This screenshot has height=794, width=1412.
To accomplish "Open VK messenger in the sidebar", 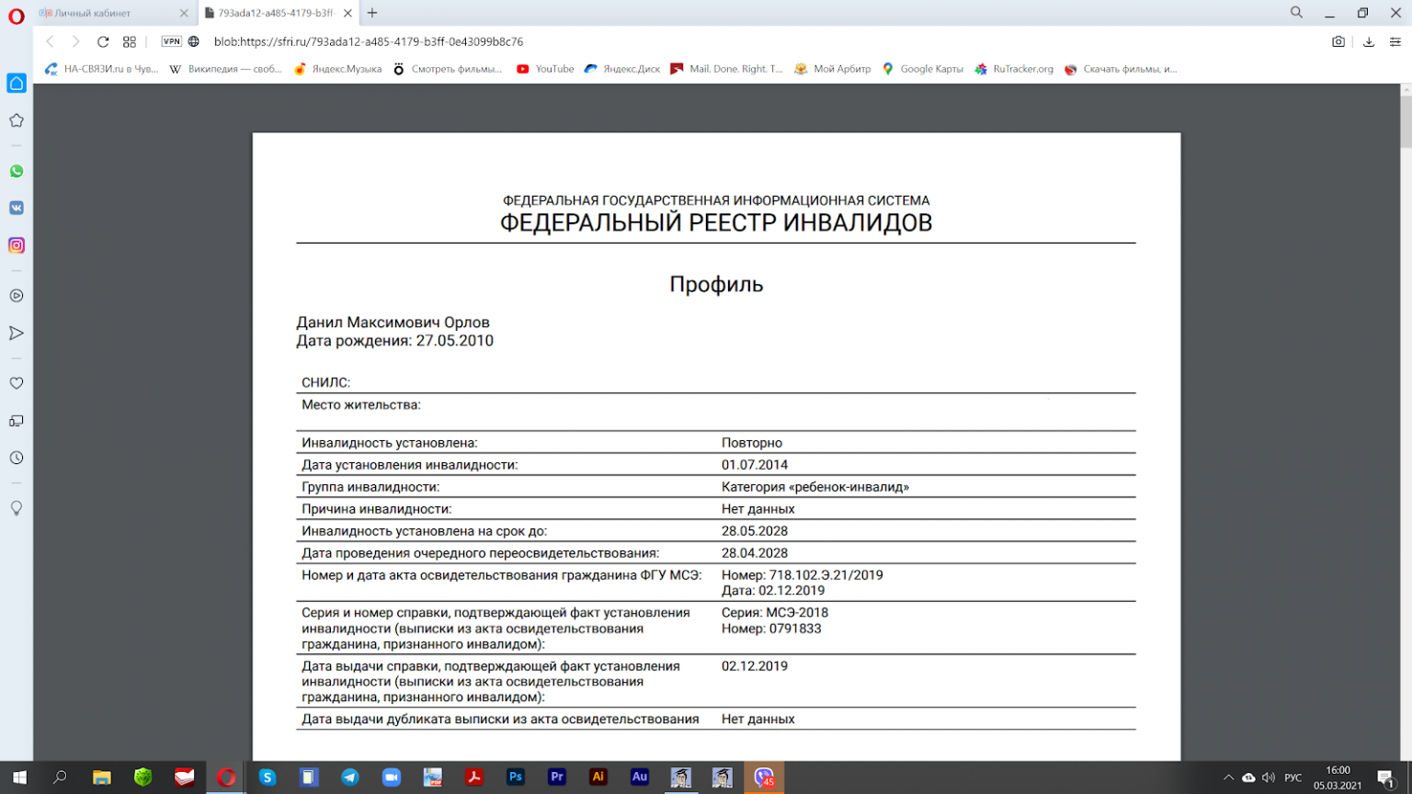I will click(17, 209).
